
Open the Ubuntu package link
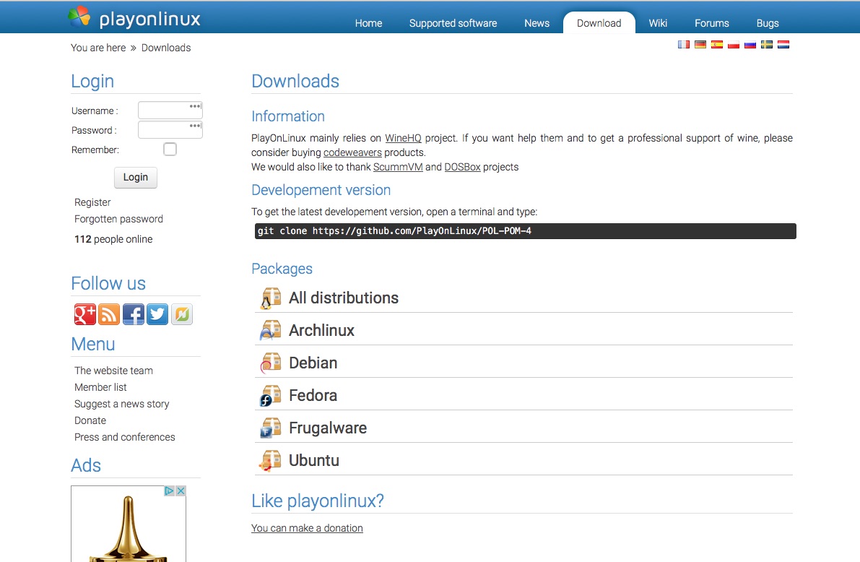[314, 460]
